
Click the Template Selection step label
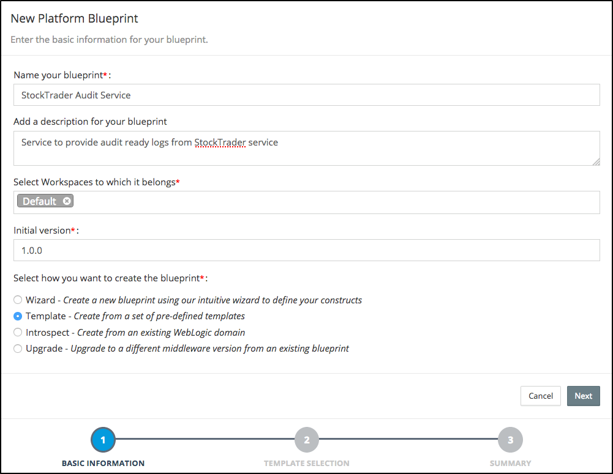coord(307,463)
